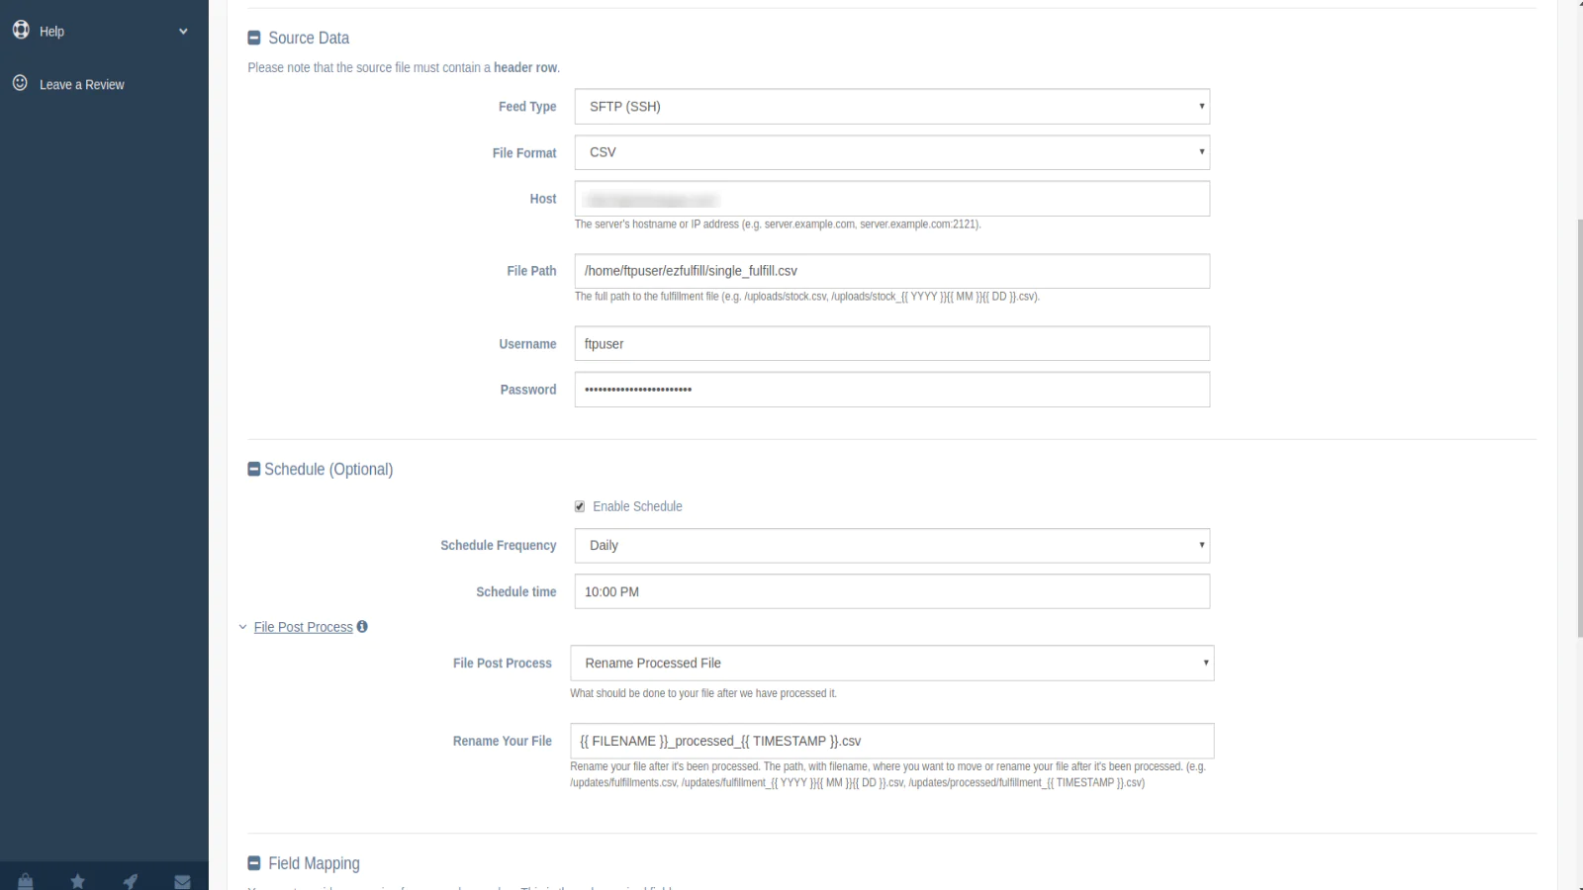Click the rocket icon in sidebar footer
1583x890 pixels.
coord(131,881)
